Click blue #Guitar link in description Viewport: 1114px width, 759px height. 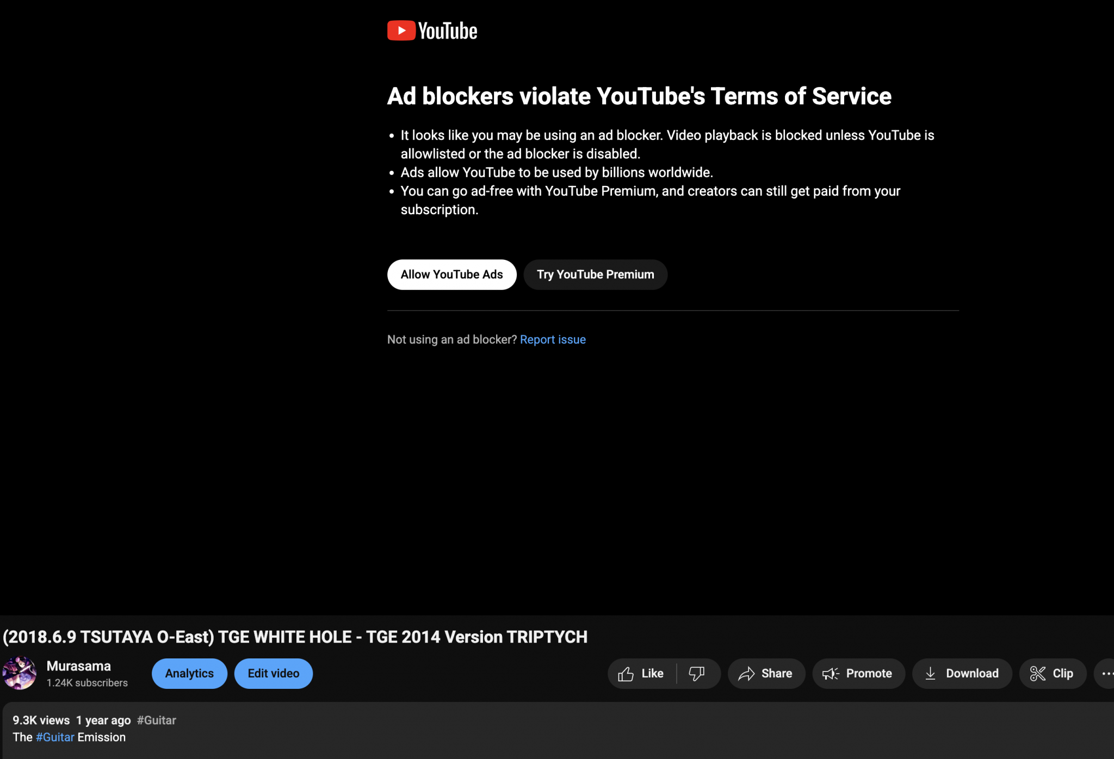(55, 738)
